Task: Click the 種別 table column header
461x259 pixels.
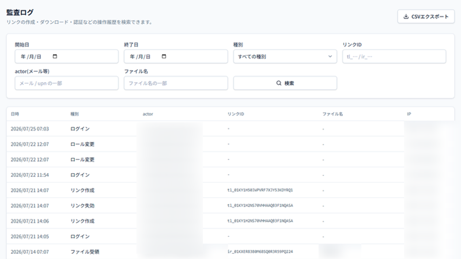Action: tap(74, 114)
